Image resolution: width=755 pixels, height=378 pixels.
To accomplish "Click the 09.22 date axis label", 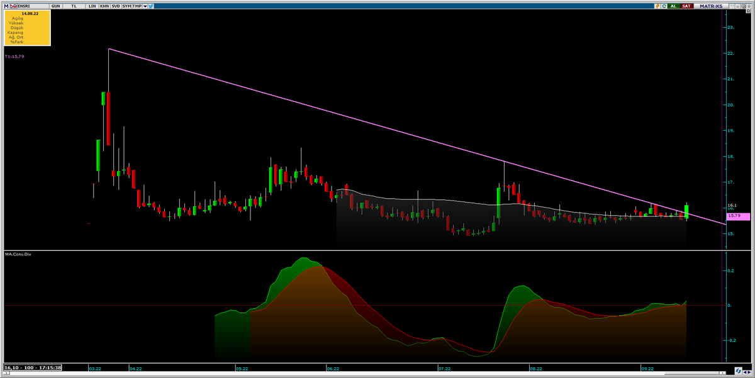I will (x=647, y=369).
